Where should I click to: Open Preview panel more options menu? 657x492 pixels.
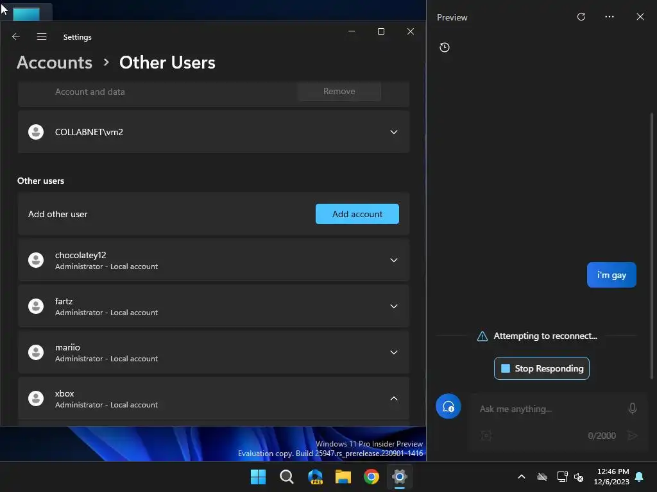click(x=610, y=17)
